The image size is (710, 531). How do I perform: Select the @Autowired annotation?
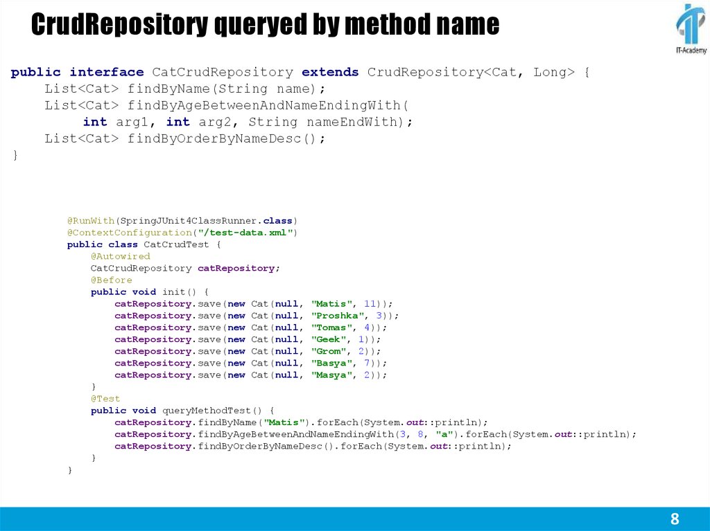point(121,255)
